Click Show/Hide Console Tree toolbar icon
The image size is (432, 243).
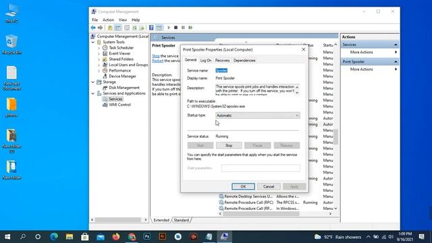coord(117,28)
